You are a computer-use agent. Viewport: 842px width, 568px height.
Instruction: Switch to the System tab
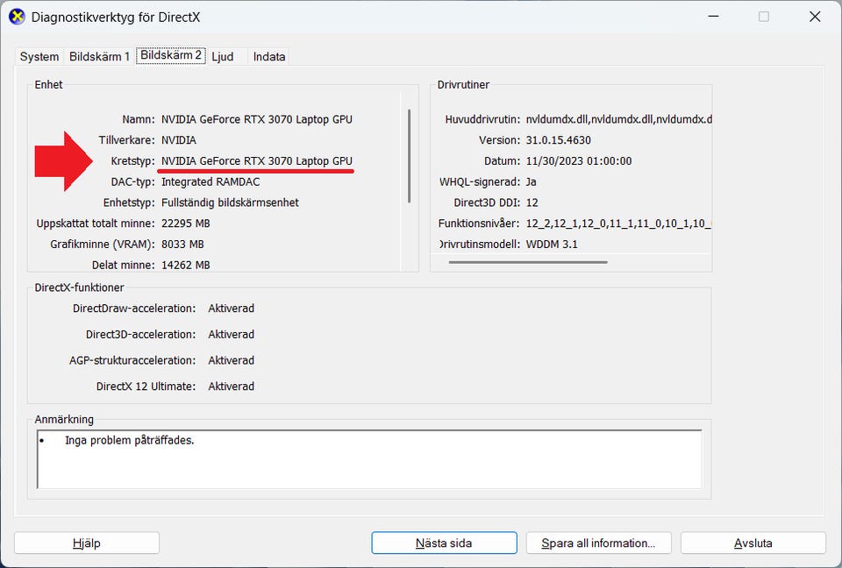click(39, 57)
